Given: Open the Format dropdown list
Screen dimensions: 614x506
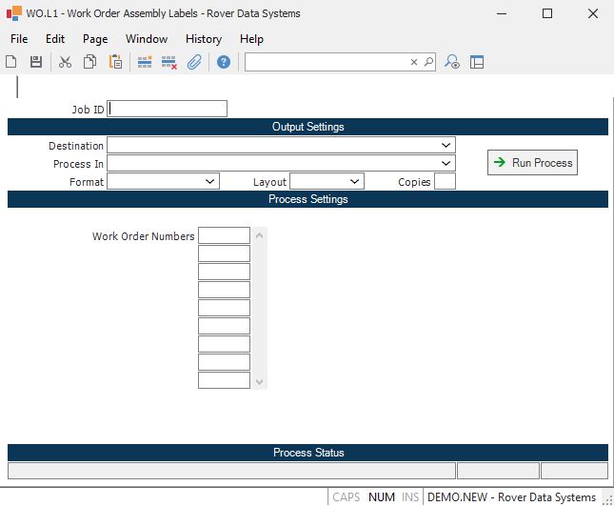Looking at the screenshot, I should tap(210, 181).
